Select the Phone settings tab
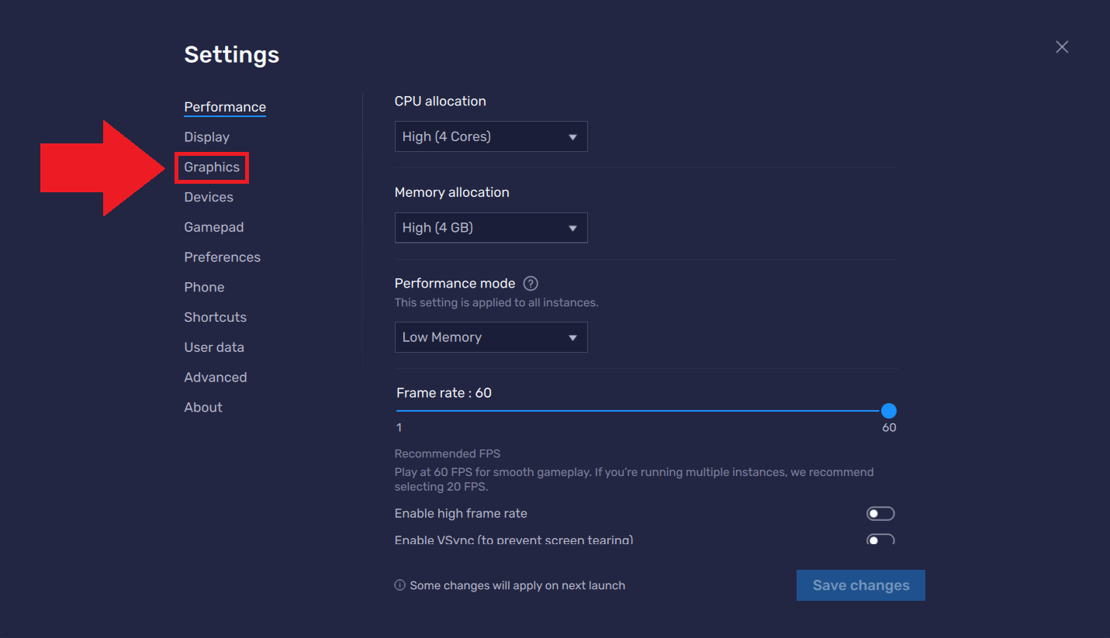Screen dimensions: 1110x638 (204, 287)
